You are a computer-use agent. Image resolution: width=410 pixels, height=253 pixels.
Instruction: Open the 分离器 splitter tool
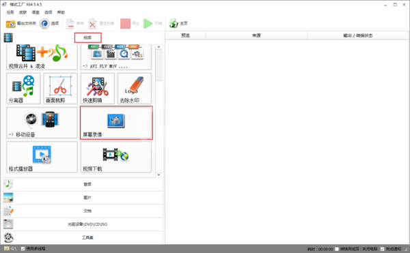pyautogui.click(x=23, y=89)
